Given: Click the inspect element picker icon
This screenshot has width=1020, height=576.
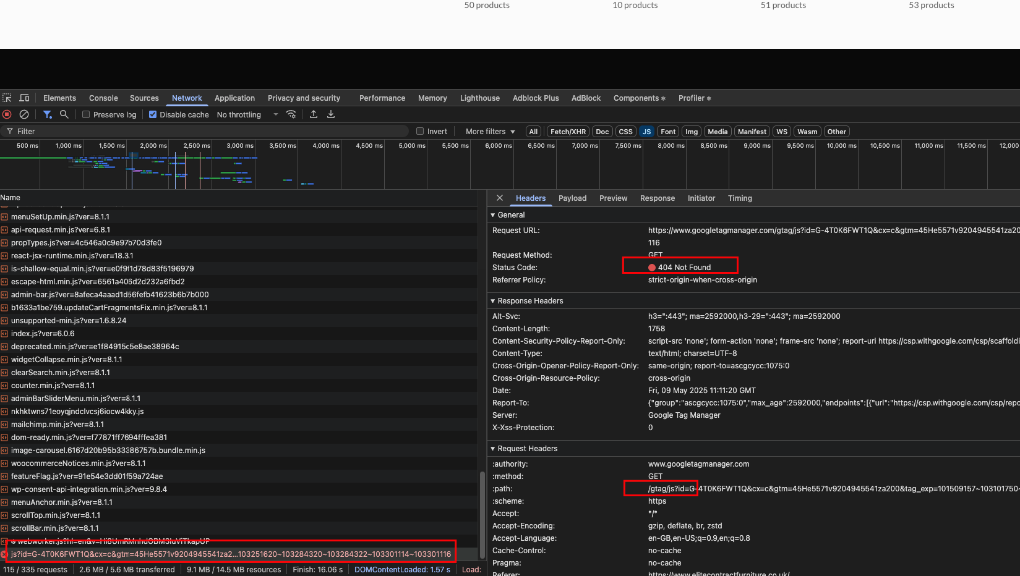Looking at the screenshot, I should [x=7, y=98].
